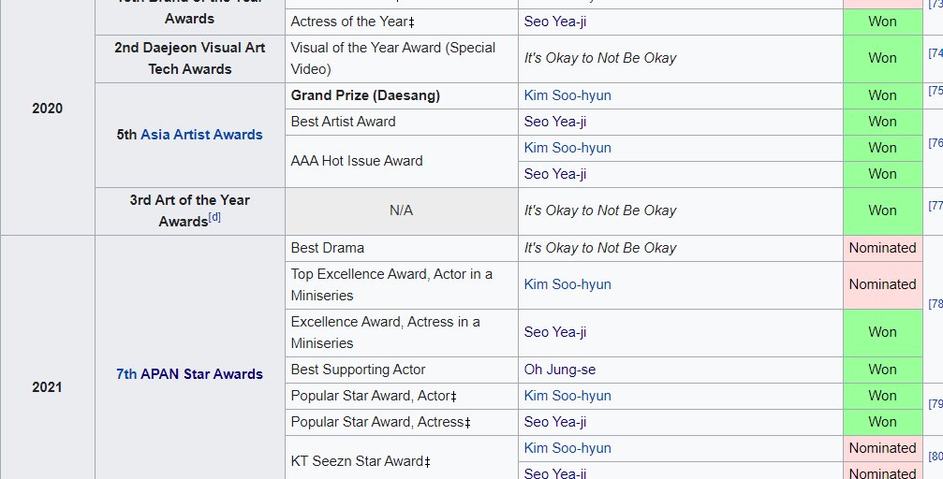Viewport: 943px width, 479px height.
Task: Open Seo Yea-ji link in Popular Star Award, Actress row
Action: [554, 422]
